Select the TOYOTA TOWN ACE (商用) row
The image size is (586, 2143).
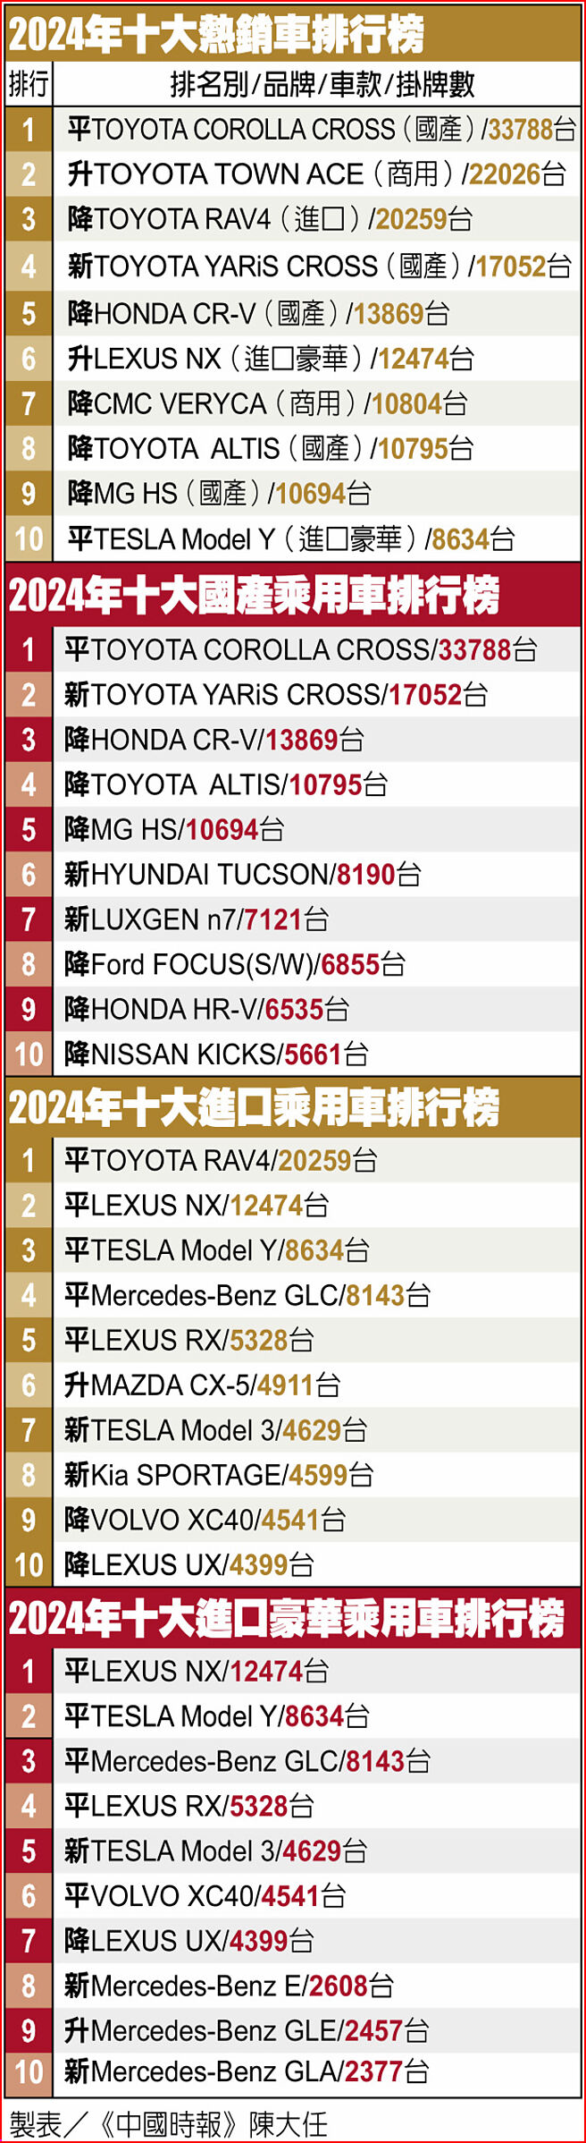click(316, 174)
